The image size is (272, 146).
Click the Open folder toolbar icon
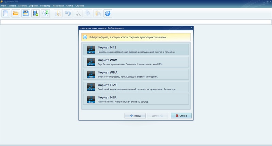pyautogui.click(x=15, y=13)
